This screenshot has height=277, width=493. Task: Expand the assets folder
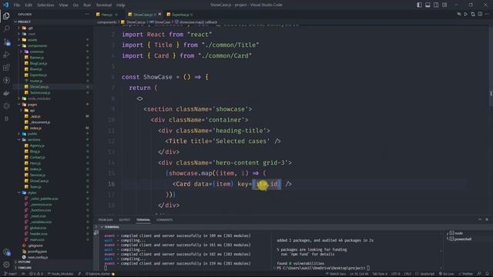pos(52,40)
